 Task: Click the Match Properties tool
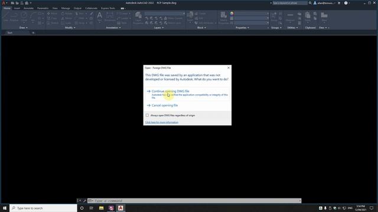coord(223,18)
